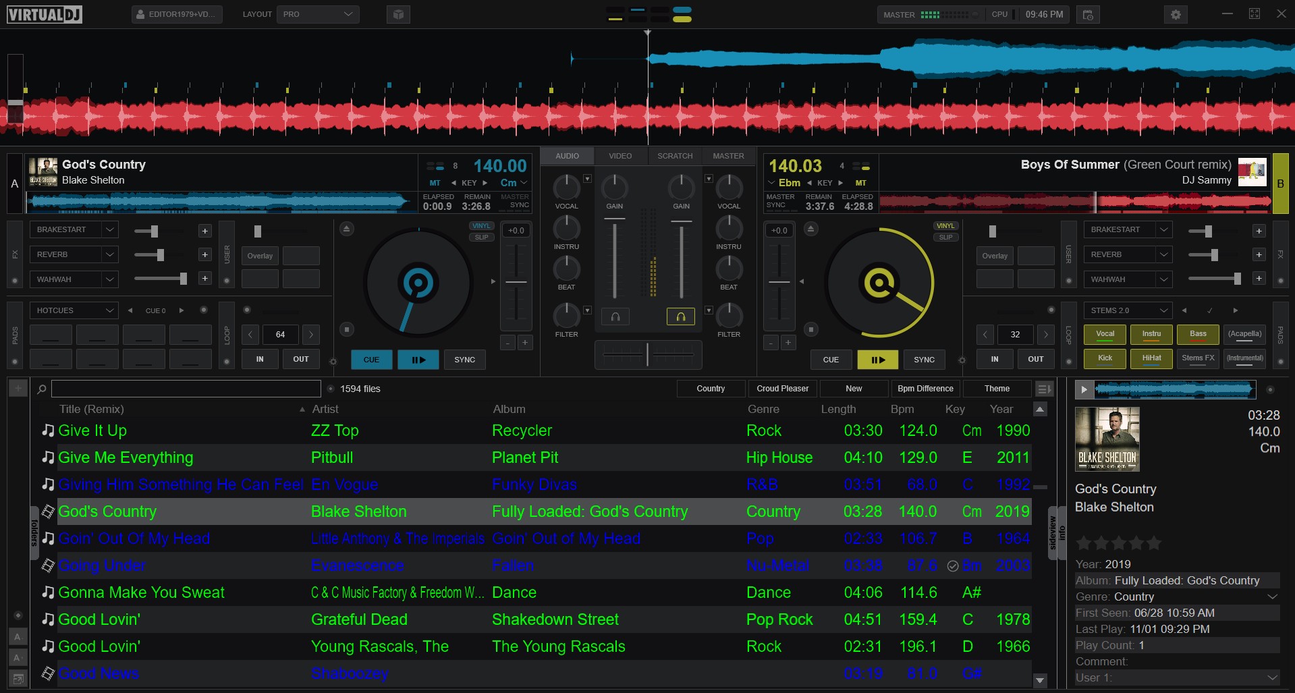
Task: Play the sideview track preview
Action: click(1084, 389)
